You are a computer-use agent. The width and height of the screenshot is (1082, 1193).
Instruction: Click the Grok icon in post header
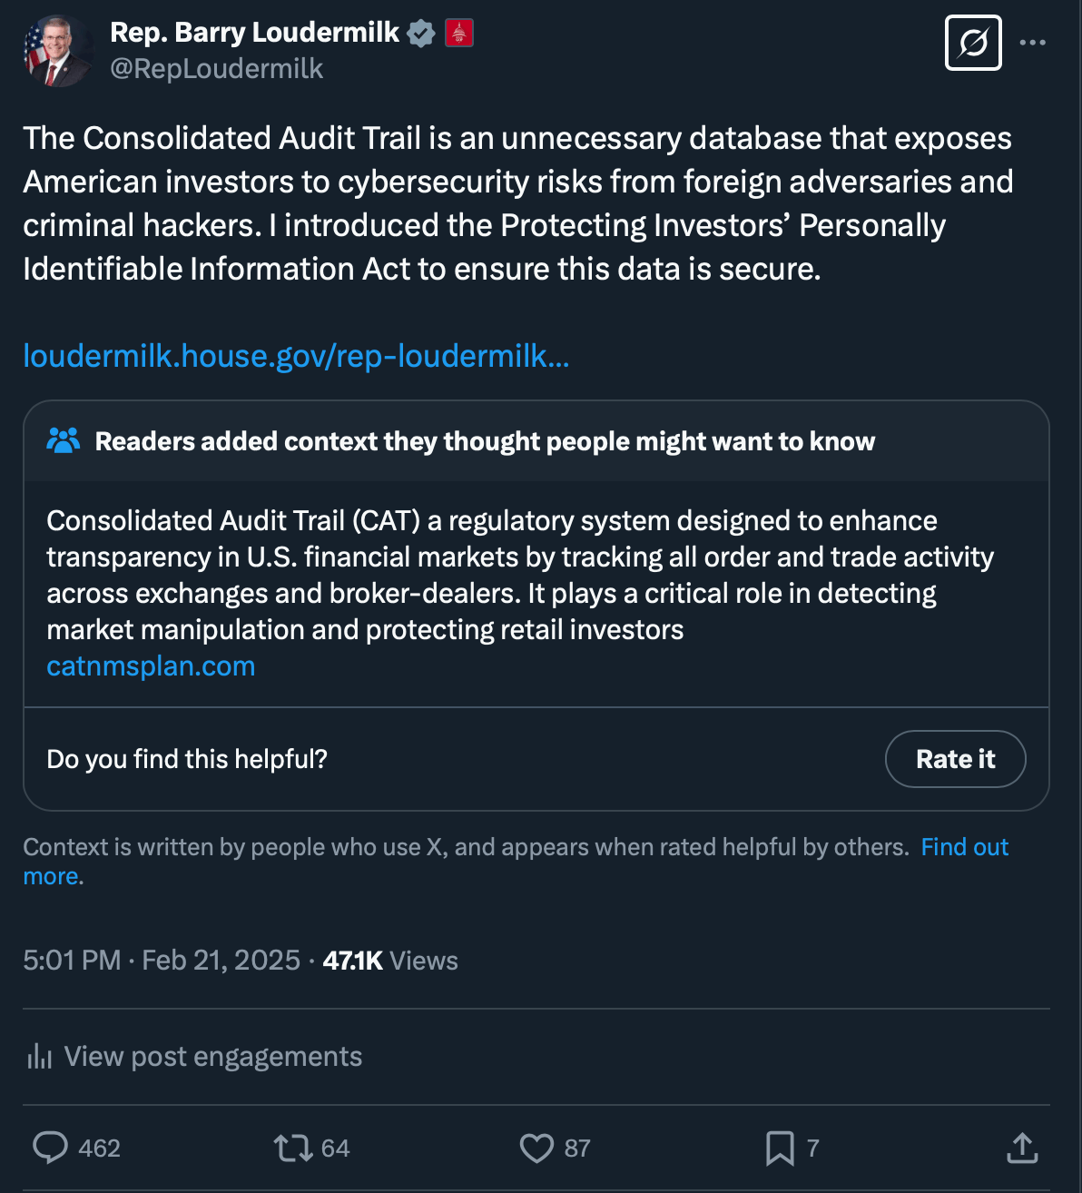click(x=973, y=43)
